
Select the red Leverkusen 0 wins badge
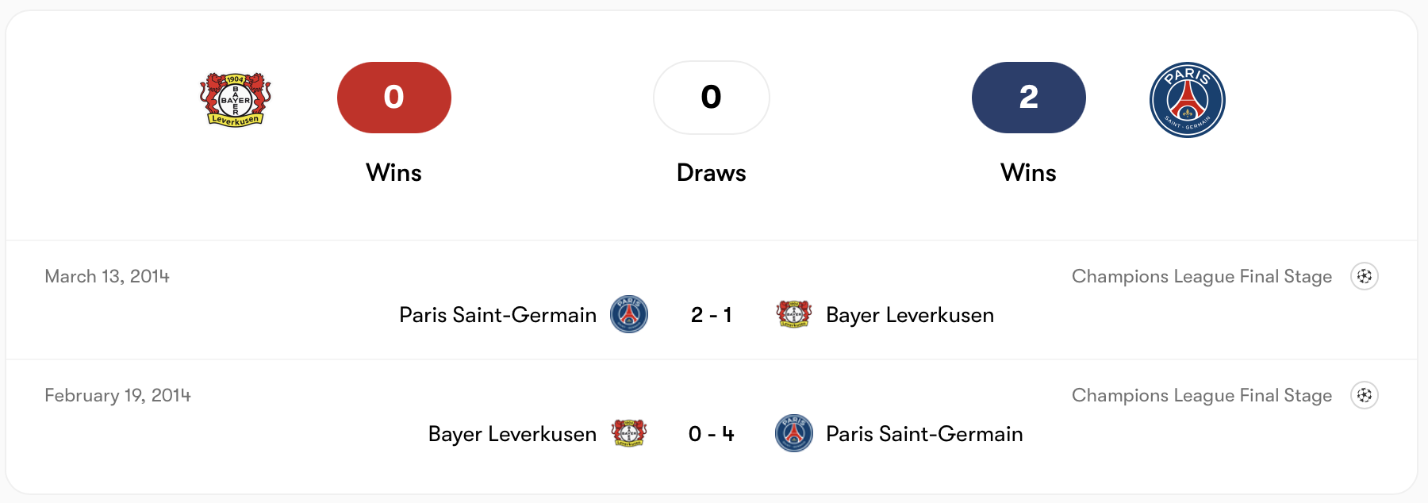click(394, 98)
